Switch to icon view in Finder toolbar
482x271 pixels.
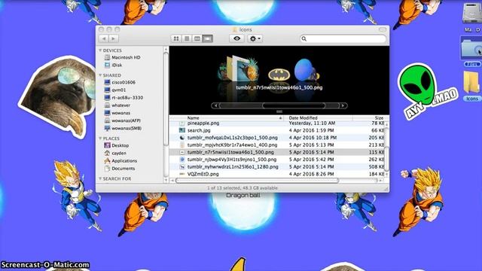click(176, 38)
